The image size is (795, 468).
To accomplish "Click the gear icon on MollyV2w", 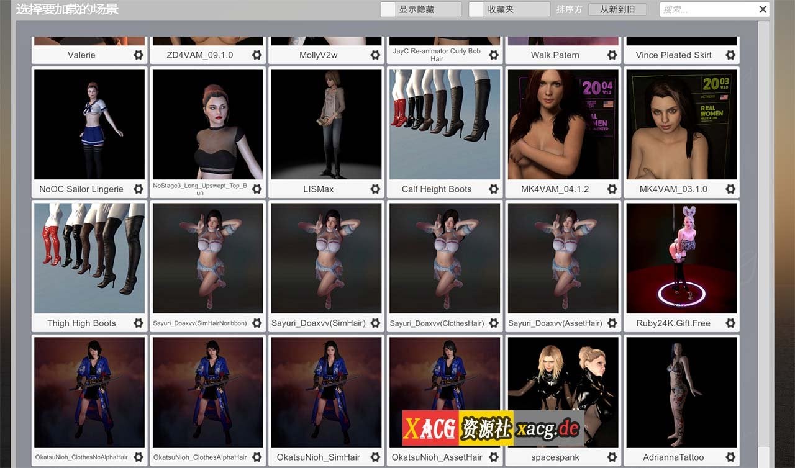I will pos(375,55).
